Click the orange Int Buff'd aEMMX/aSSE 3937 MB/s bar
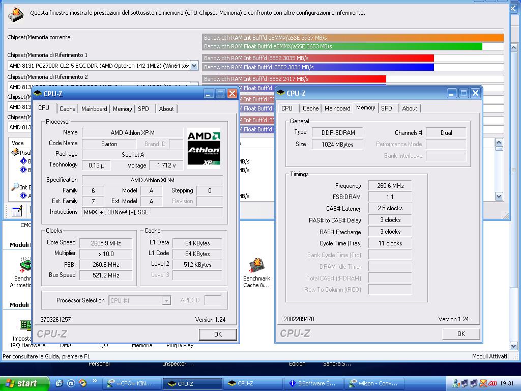 353,38
